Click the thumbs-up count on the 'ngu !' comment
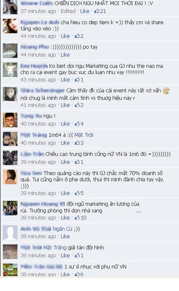 coord(79,124)
